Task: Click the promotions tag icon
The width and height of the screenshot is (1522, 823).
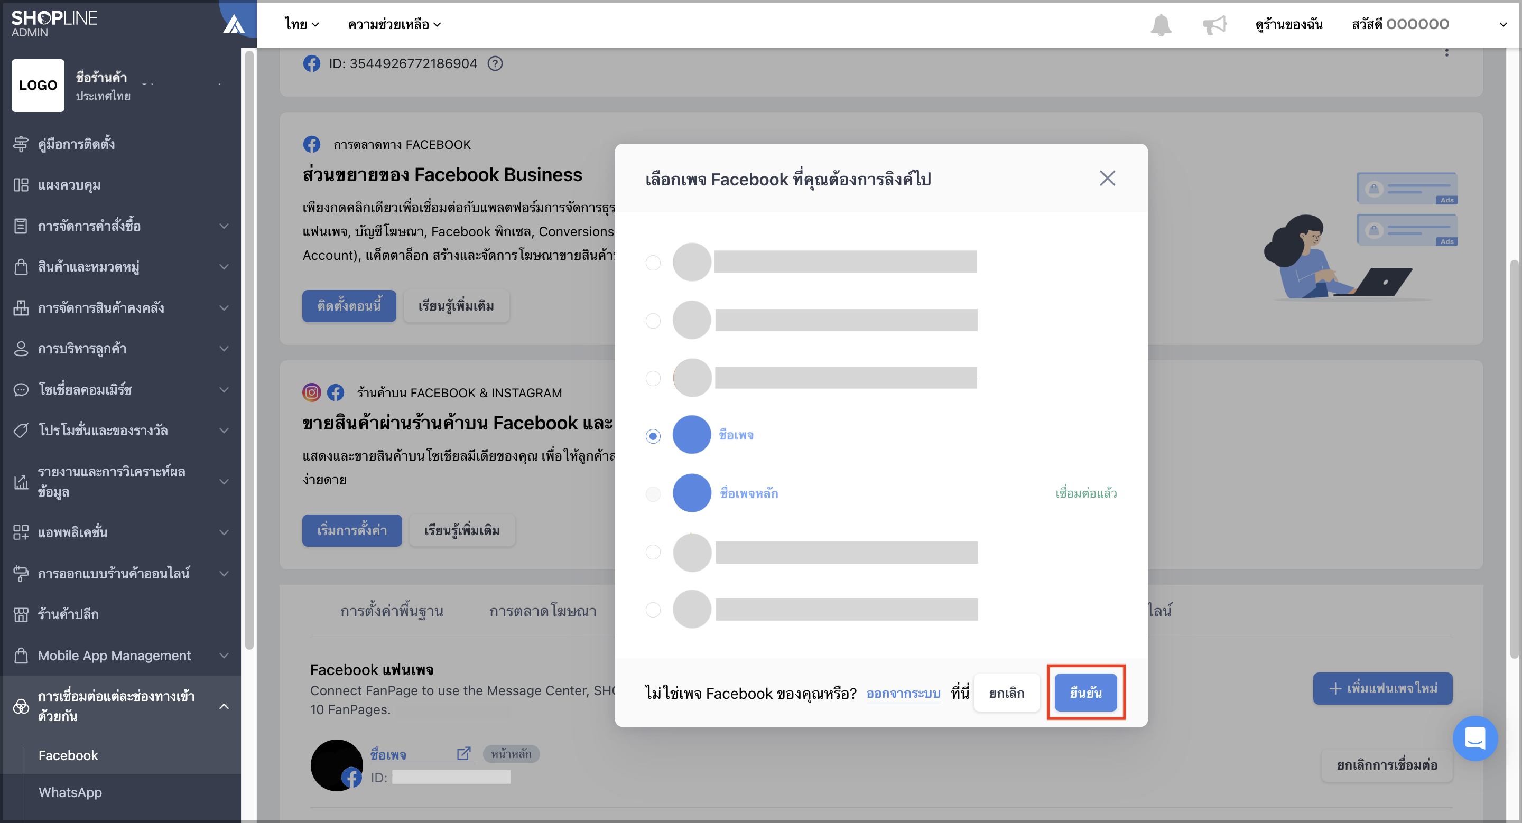Action: click(x=21, y=431)
